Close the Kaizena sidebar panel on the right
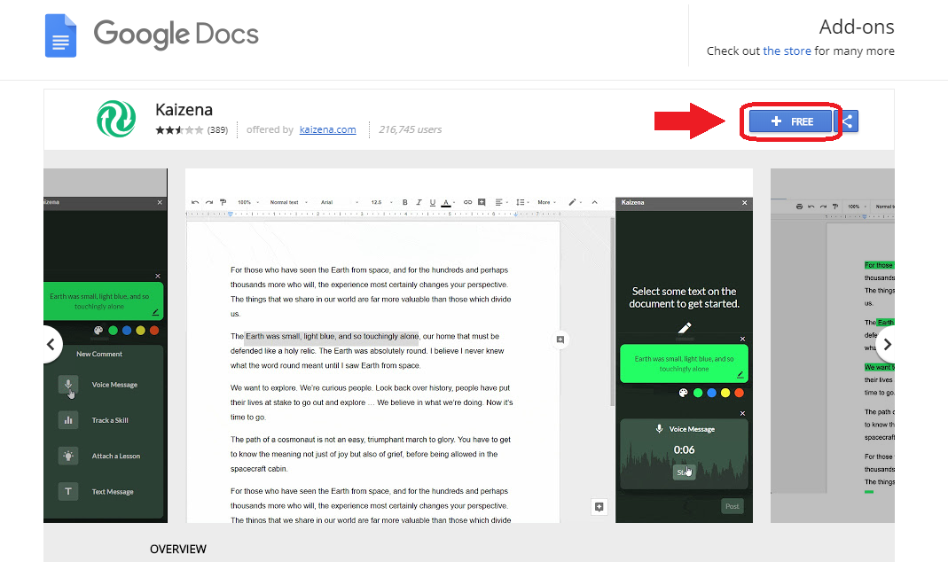 (x=745, y=202)
